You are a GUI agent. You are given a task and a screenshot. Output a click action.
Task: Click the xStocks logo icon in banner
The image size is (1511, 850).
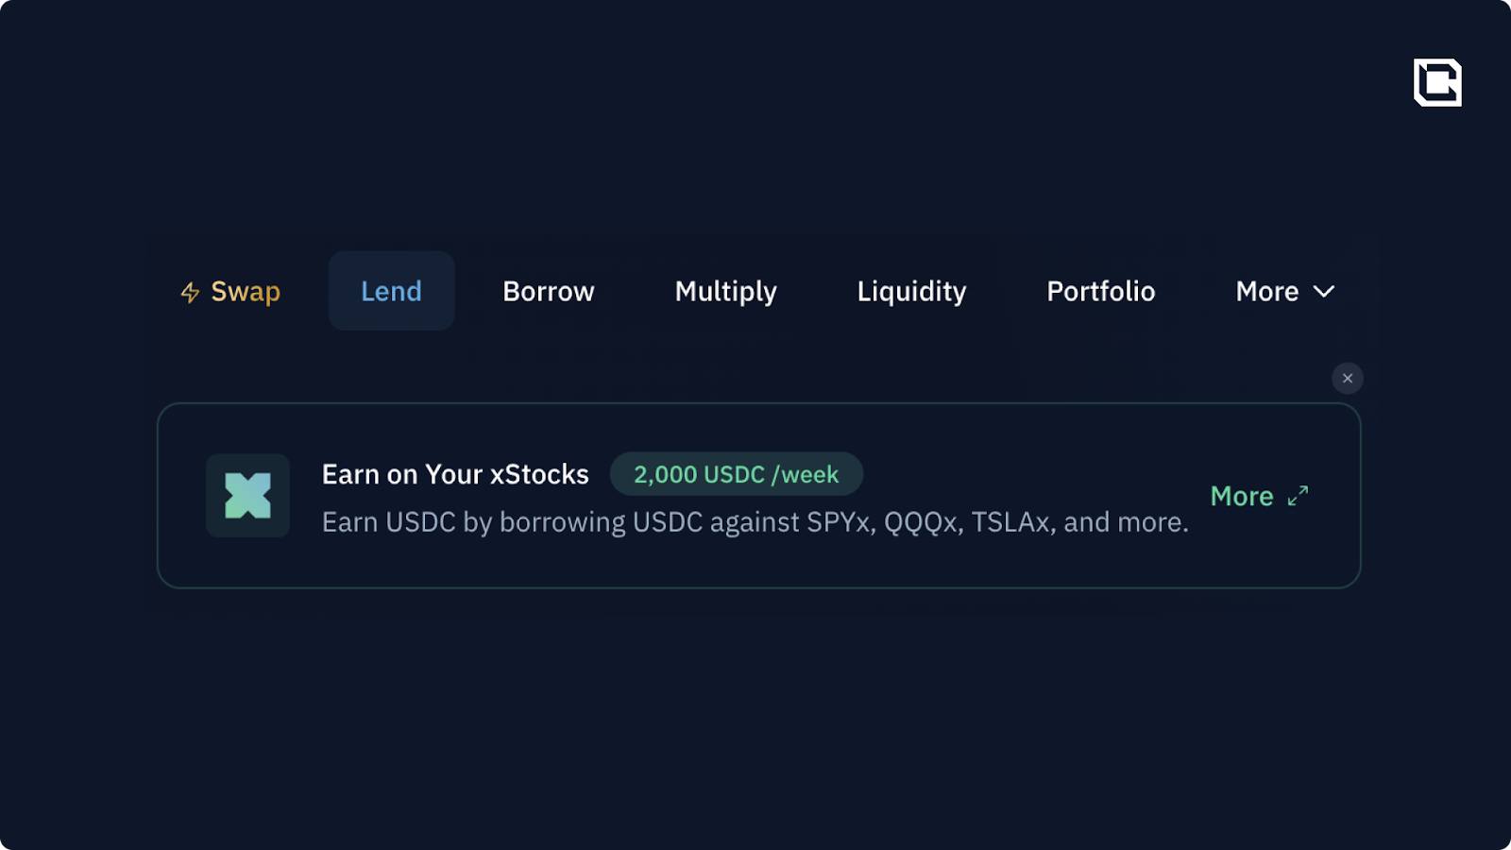click(x=247, y=496)
